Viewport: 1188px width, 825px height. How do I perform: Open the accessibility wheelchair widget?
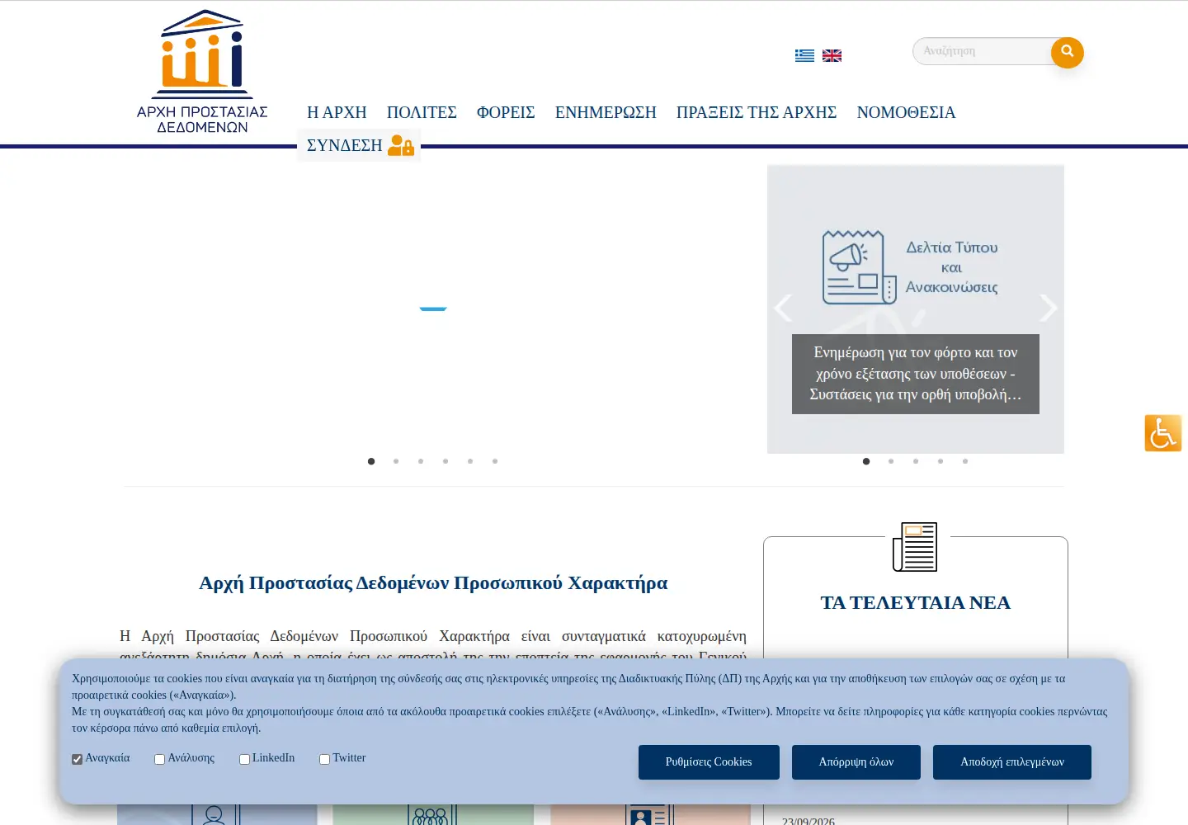click(x=1163, y=433)
